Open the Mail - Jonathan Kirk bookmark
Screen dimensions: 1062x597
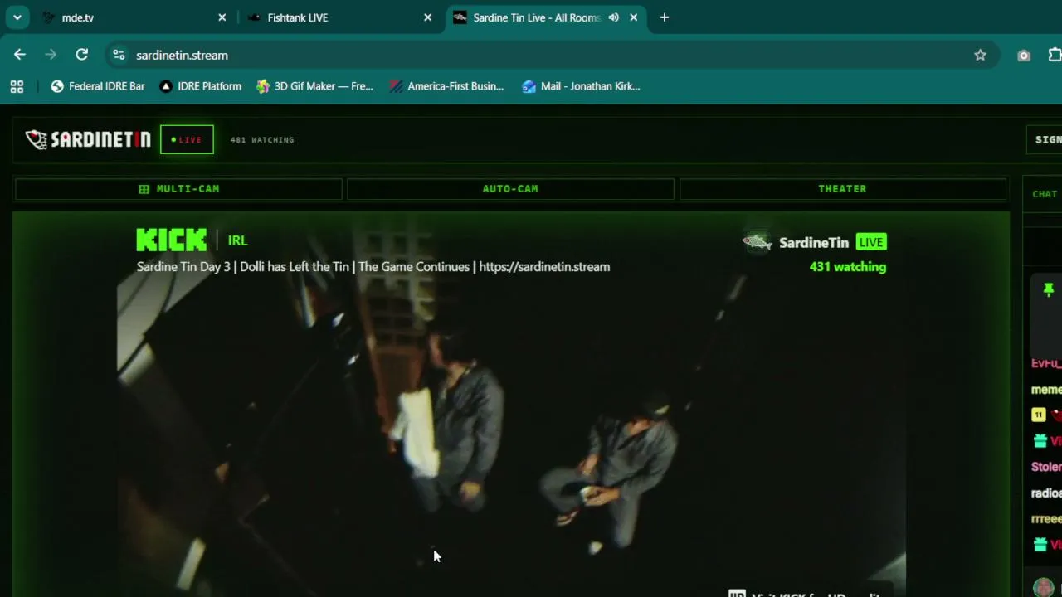tap(581, 86)
